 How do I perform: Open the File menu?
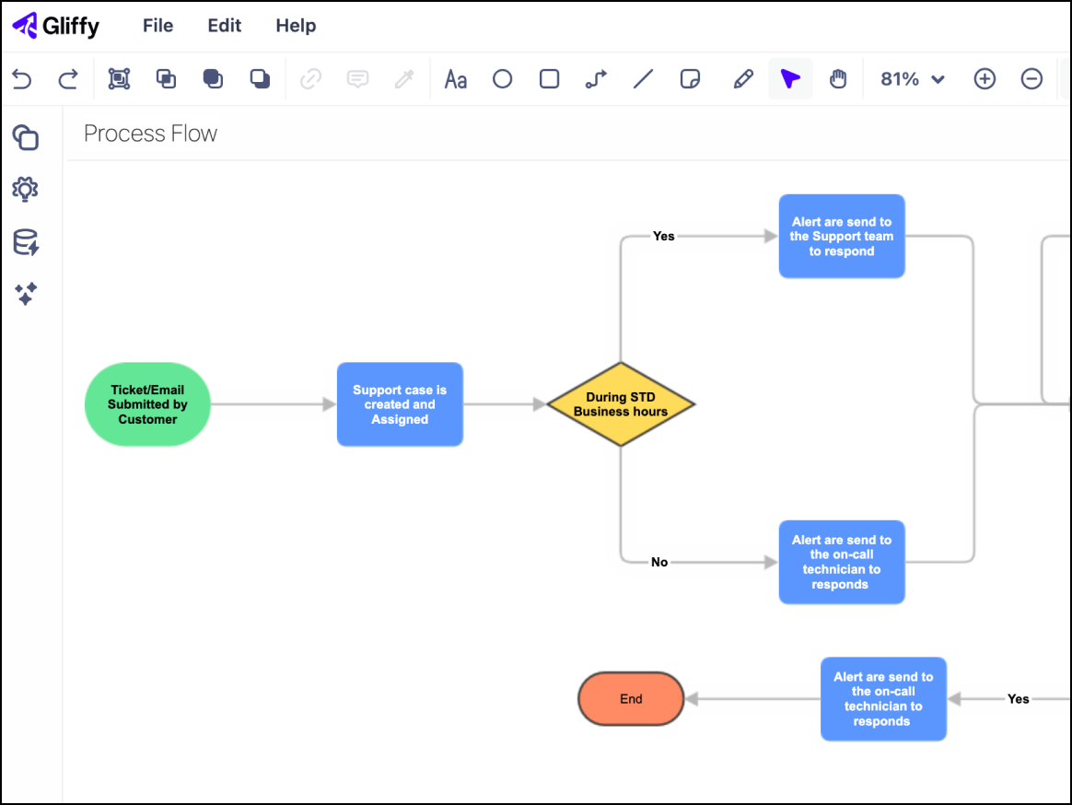[157, 26]
